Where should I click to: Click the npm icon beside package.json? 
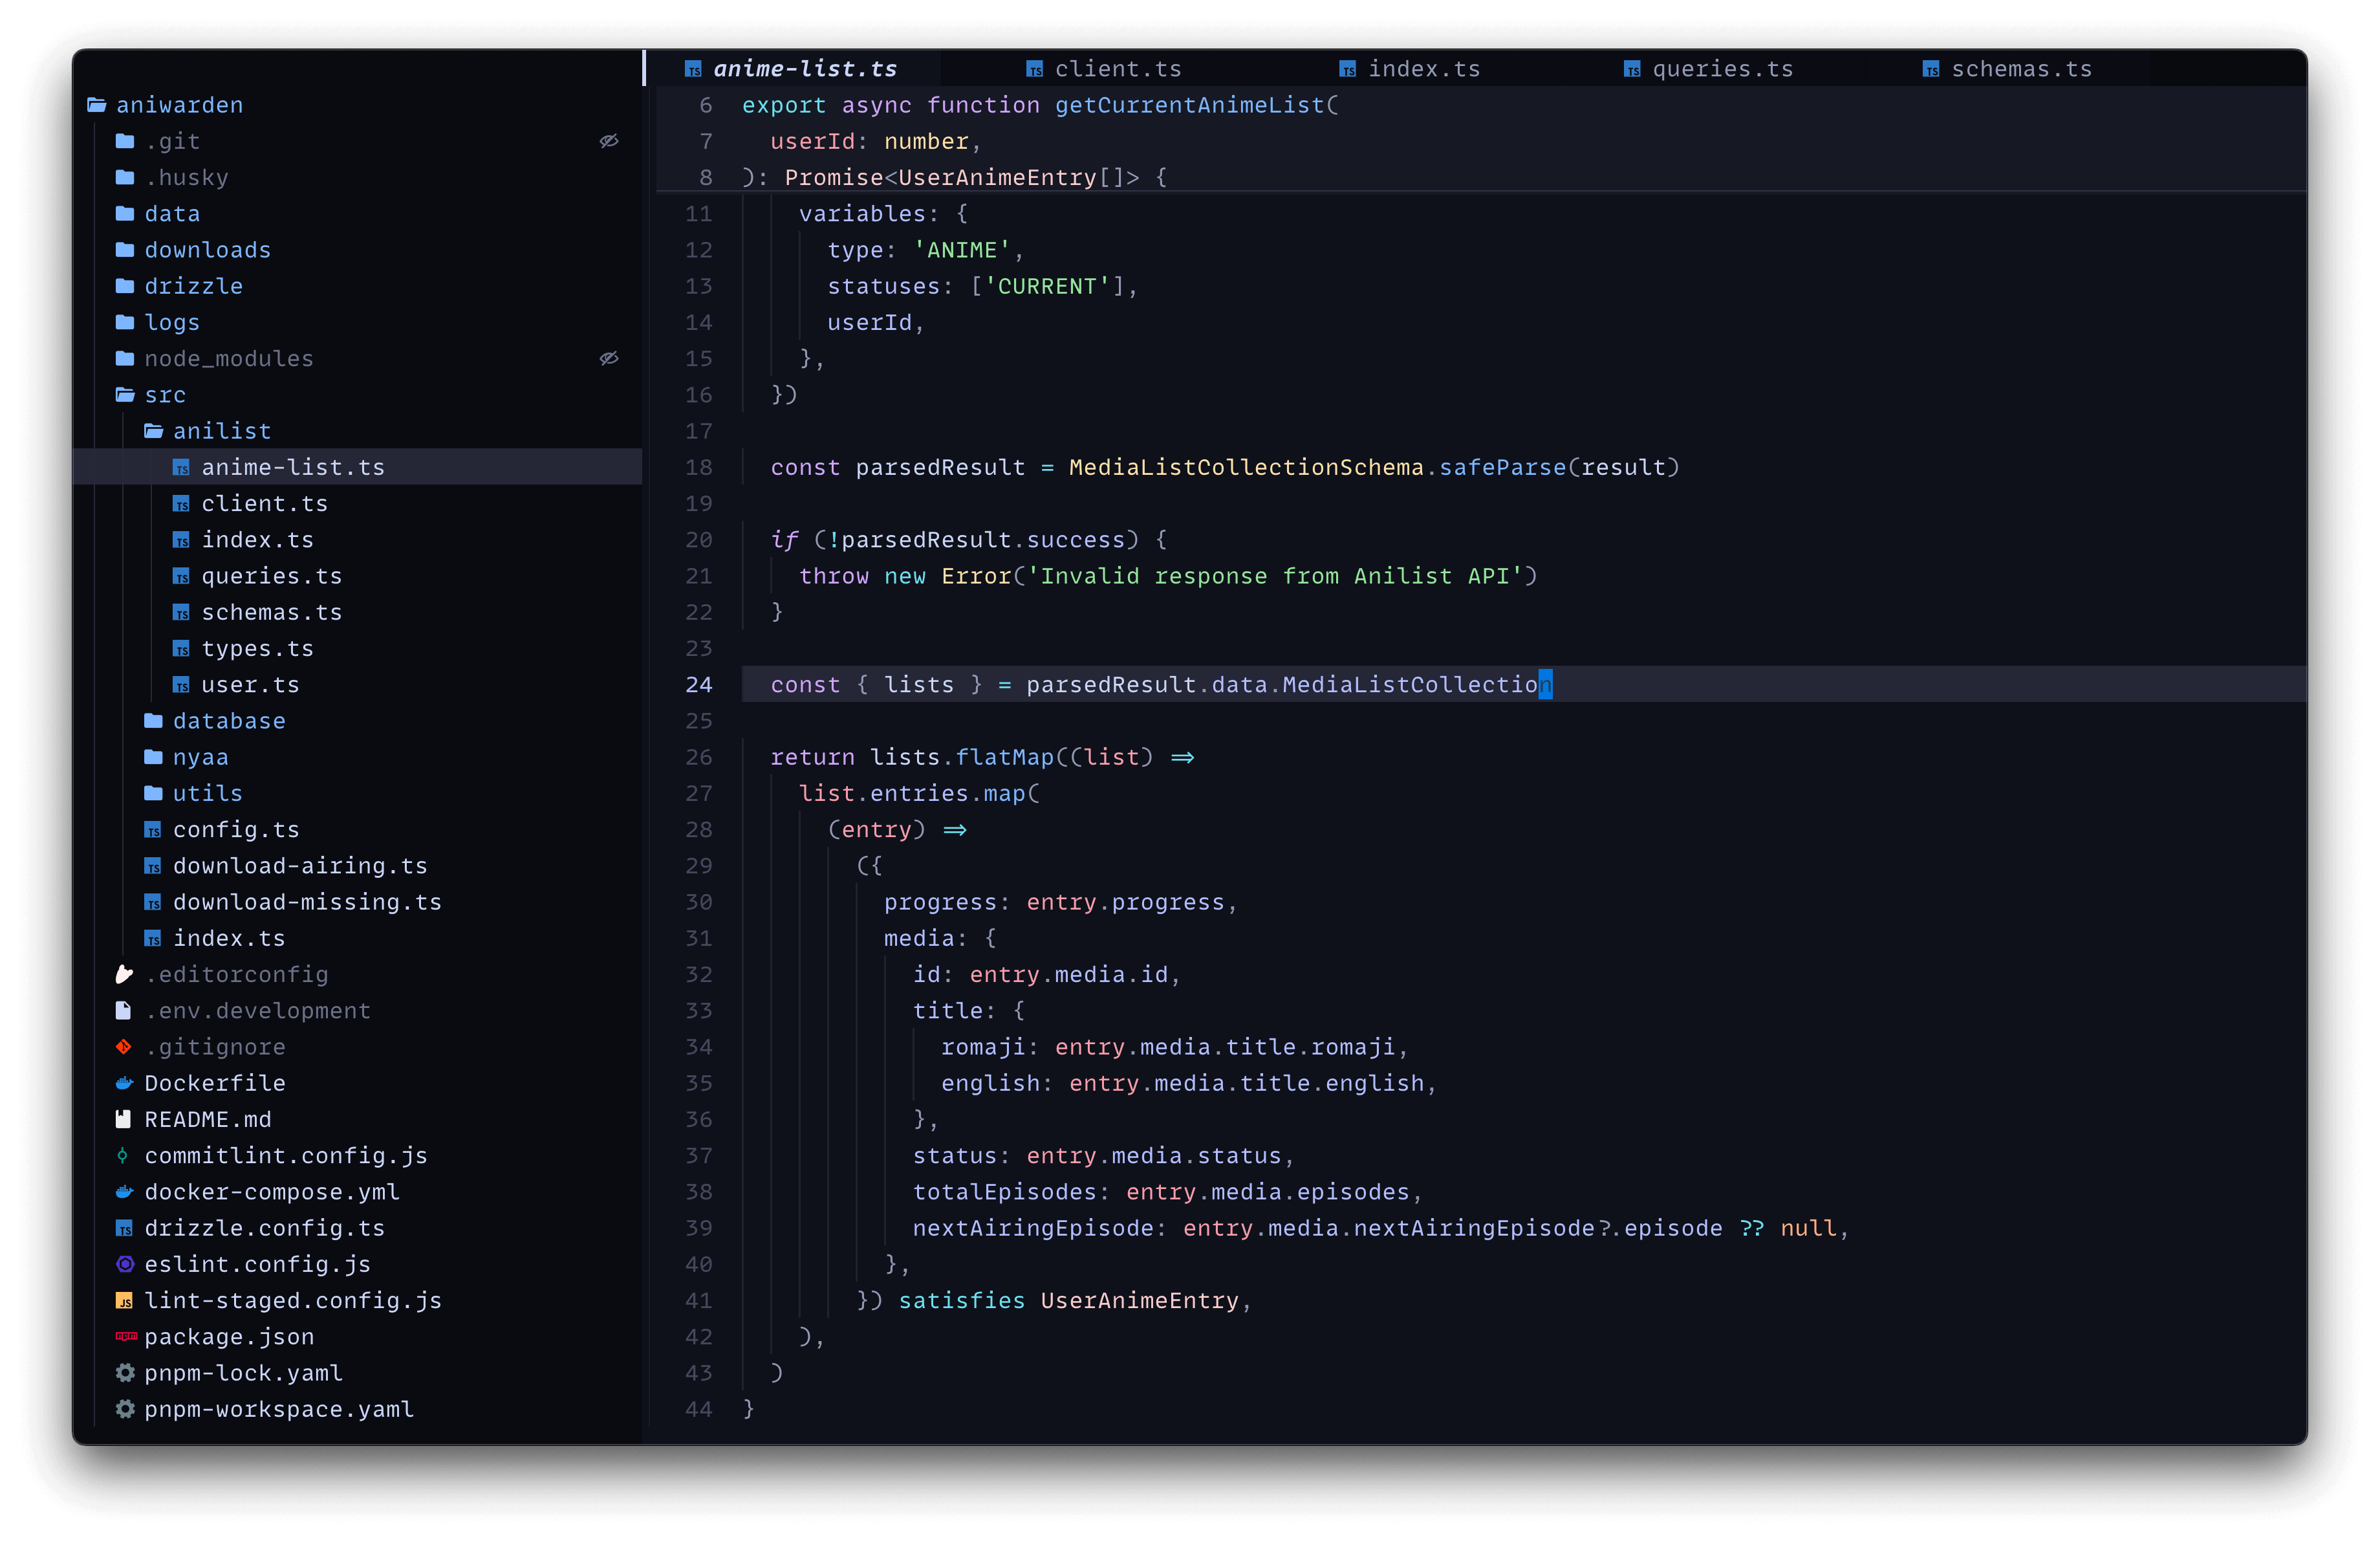coord(126,1336)
